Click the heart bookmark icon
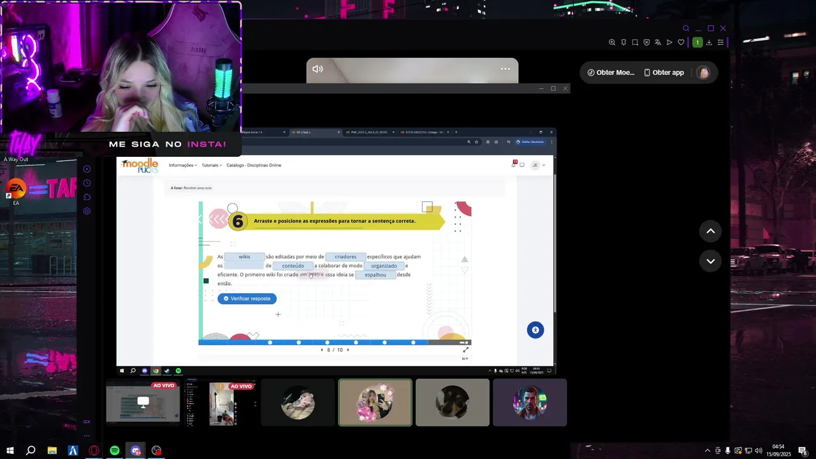 click(x=681, y=43)
